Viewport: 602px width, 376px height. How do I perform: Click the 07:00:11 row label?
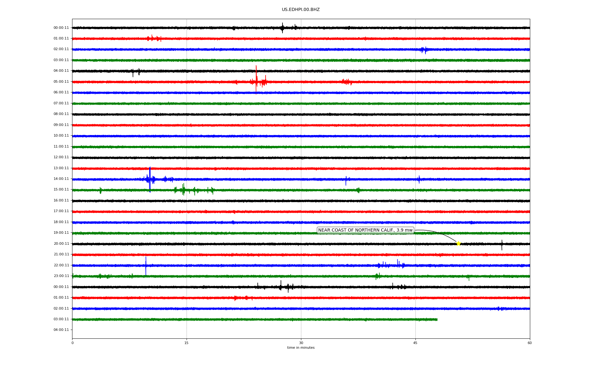point(61,103)
